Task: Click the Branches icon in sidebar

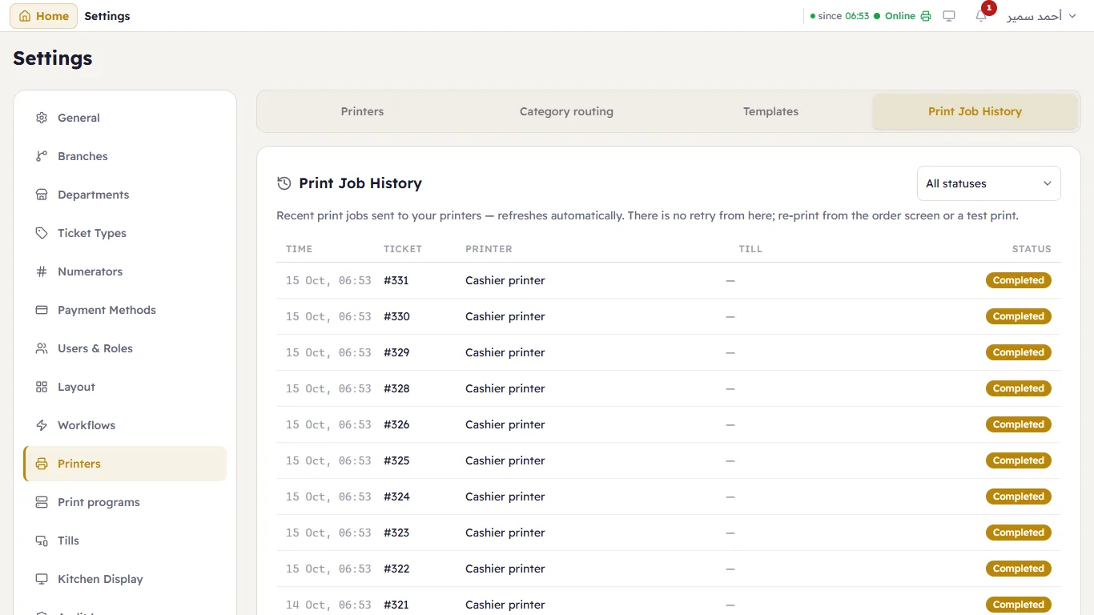Action: tap(42, 156)
